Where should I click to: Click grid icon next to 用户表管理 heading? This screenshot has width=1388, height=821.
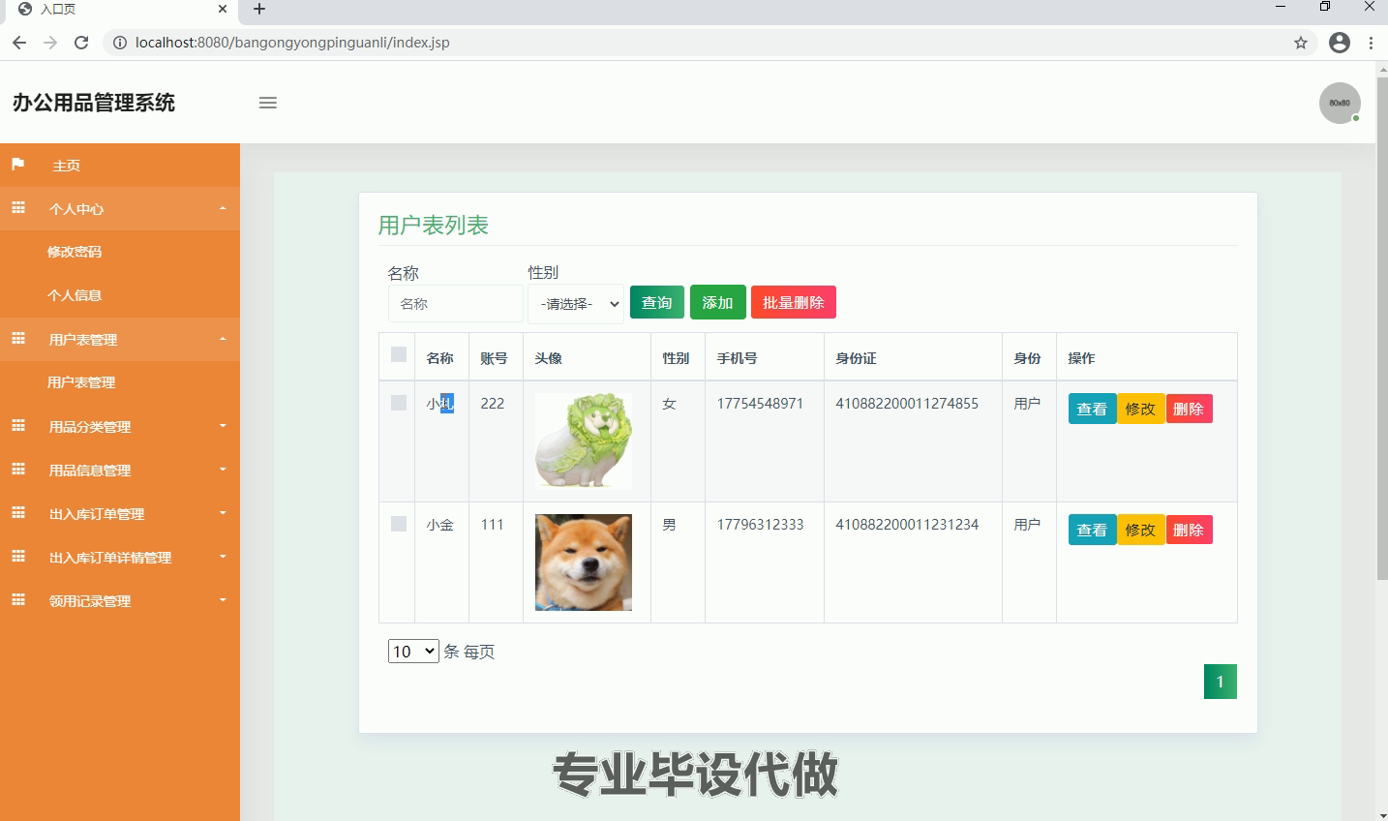17,339
